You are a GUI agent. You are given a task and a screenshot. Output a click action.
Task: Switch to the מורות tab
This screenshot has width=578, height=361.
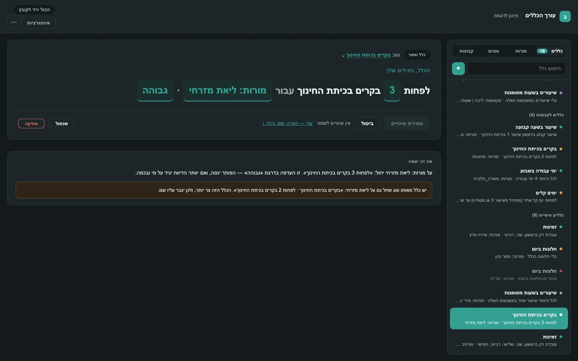pyautogui.click(x=521, y=51)
